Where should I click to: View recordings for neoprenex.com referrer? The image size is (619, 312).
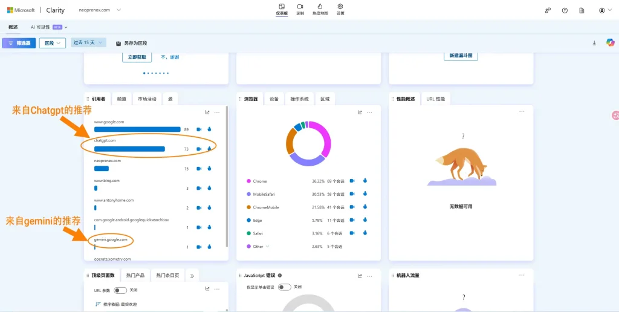tap(199, 169)
